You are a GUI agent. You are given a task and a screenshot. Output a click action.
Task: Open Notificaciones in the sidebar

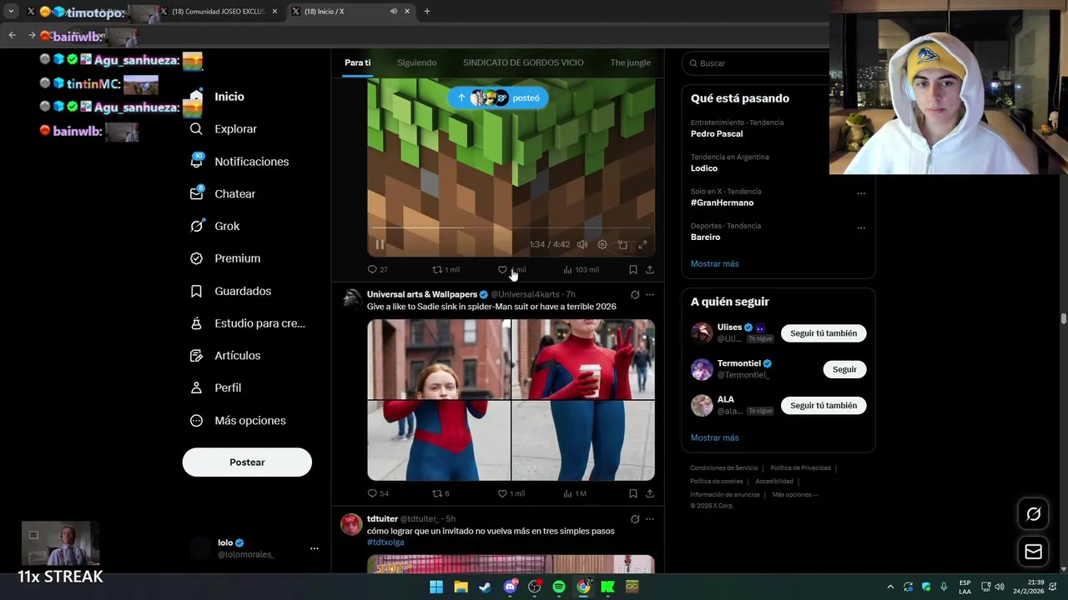[239, 162]
